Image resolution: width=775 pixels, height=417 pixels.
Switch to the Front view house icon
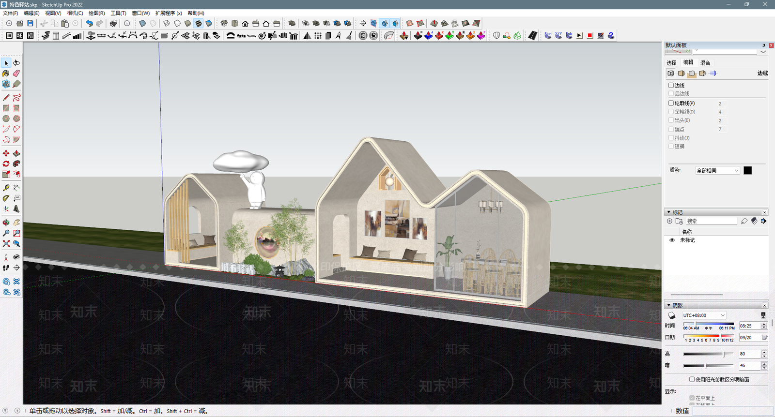pyautogui.click(x=245, y=23)
